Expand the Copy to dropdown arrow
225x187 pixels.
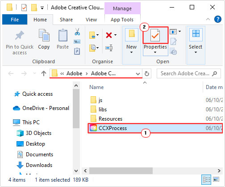tap(97, 48)
